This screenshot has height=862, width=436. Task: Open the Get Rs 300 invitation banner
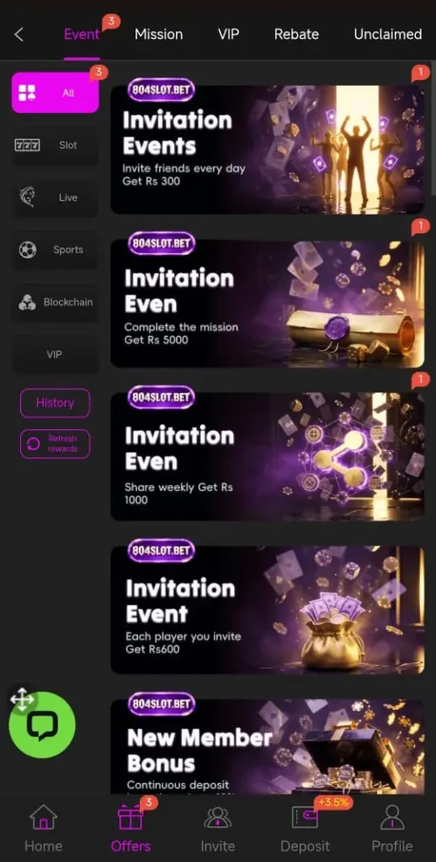[x=267, y=149]
